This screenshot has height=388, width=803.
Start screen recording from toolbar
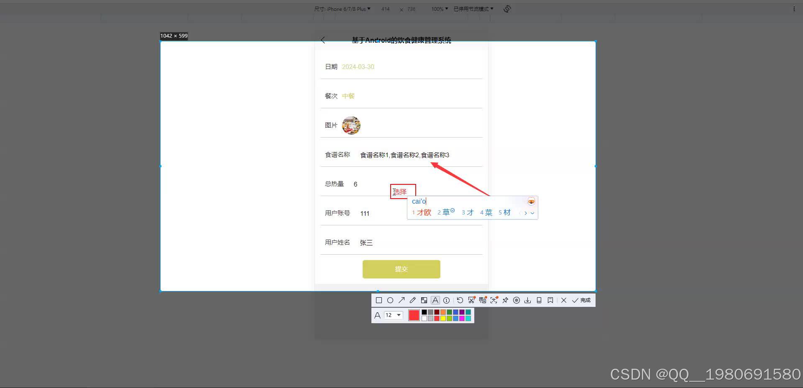517,300
